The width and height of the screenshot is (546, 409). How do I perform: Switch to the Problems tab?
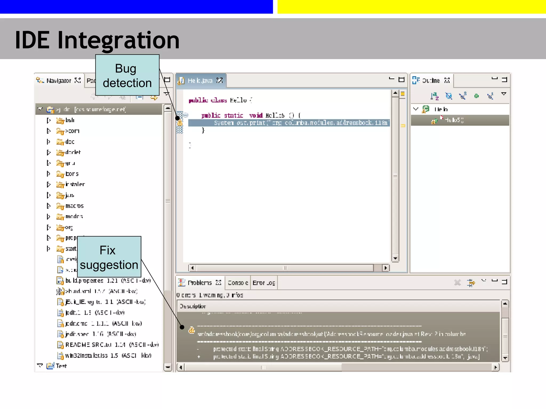[200, 283]
